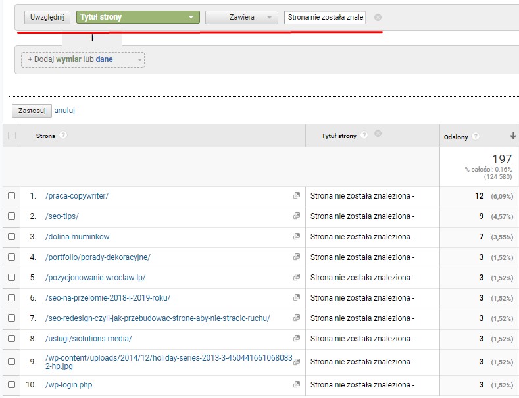Remove the Tytuł strony secondary dimension
This screenshot has height=398, width=519.
(x=378, y=133)
